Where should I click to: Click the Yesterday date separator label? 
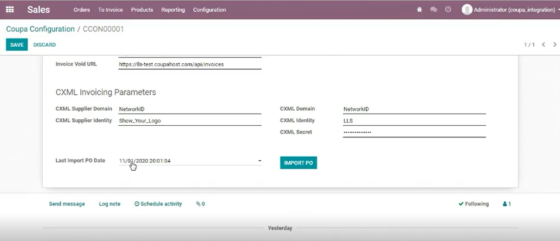280,228
